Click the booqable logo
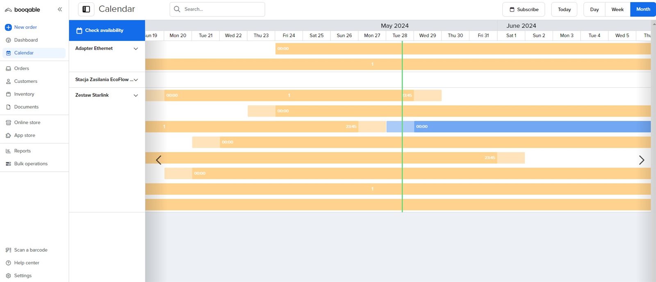The width and height of the screenshot is (656, 282). (23, 10)
